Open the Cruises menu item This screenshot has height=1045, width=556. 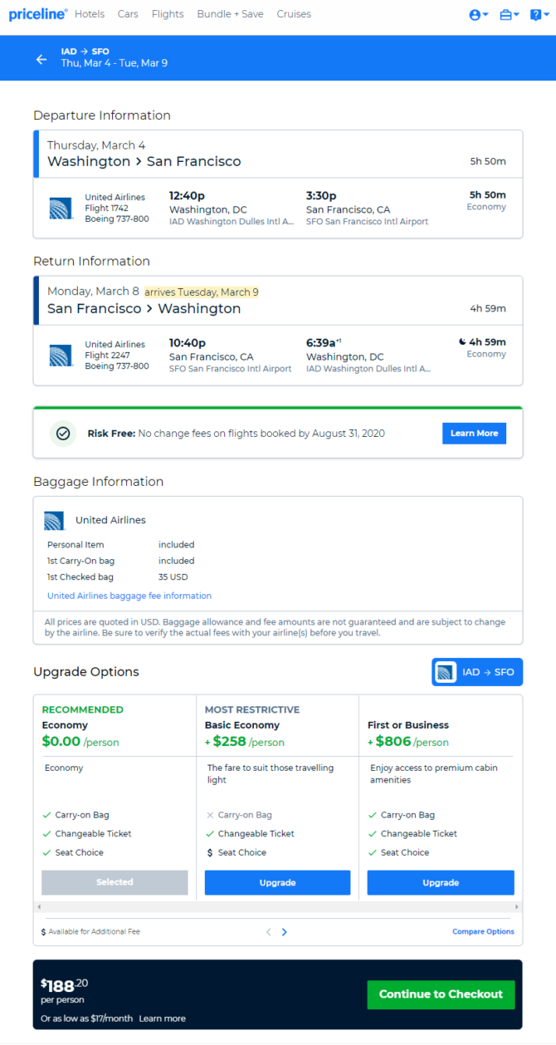294,14
